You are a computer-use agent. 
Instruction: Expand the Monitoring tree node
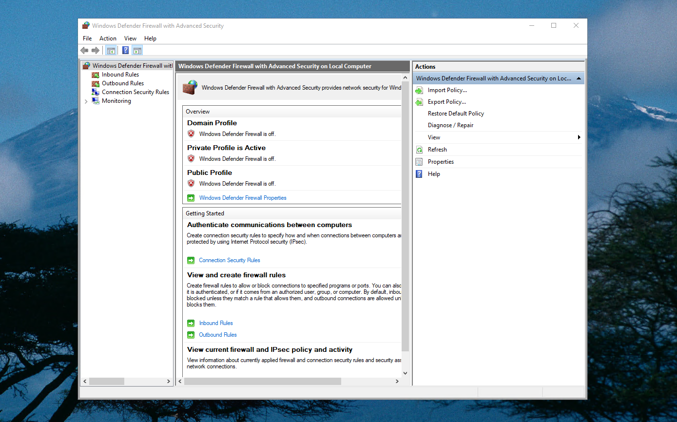tap(86, 101)
